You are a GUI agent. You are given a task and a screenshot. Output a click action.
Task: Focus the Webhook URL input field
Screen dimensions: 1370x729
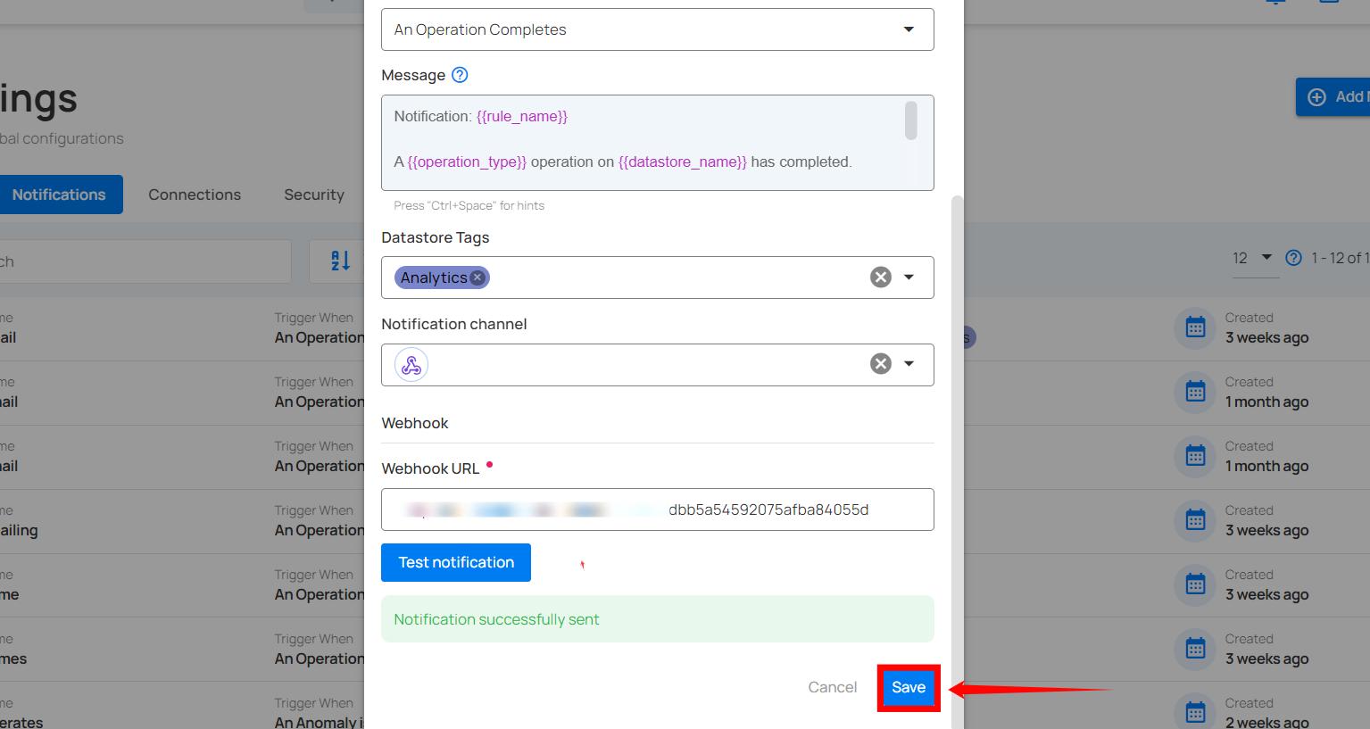pos(658,509)
